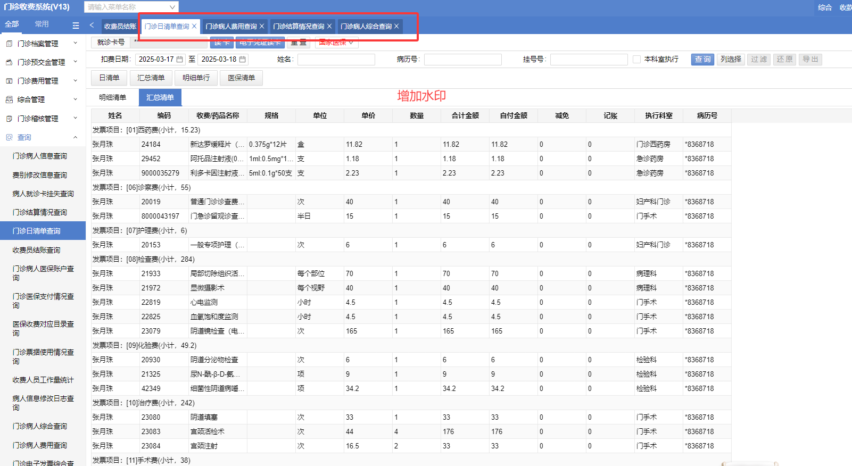Click the 列选择 button
852x466 pixels.
tap(731, 60)
